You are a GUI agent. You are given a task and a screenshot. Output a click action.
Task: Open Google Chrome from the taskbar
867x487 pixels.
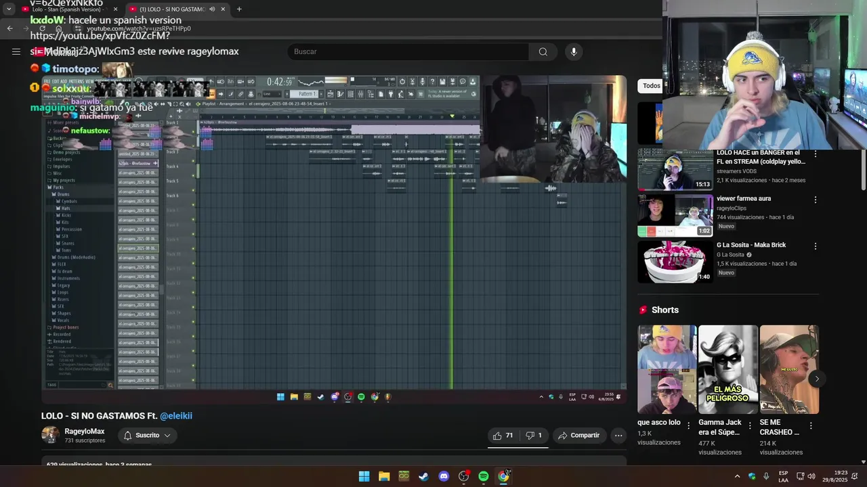click(x=503, y=476)
